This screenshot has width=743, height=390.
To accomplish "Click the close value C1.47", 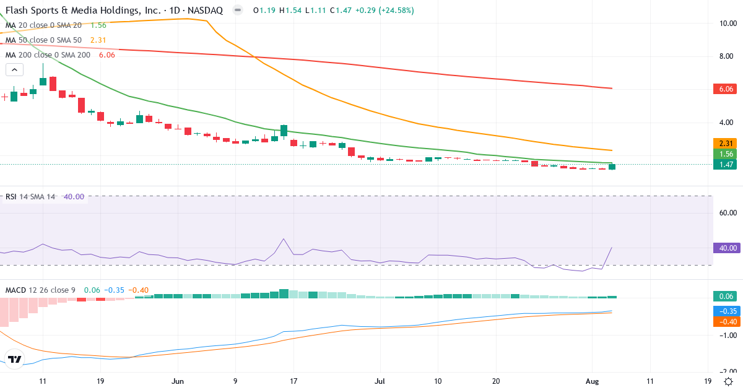I will pos(341,11).
